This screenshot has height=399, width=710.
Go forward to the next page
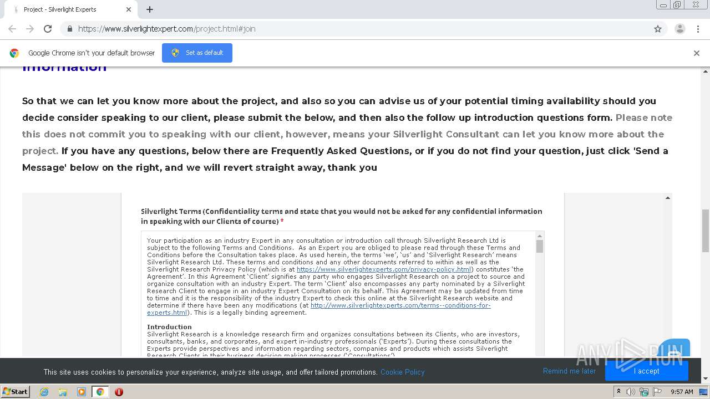(x=30, y=29)
